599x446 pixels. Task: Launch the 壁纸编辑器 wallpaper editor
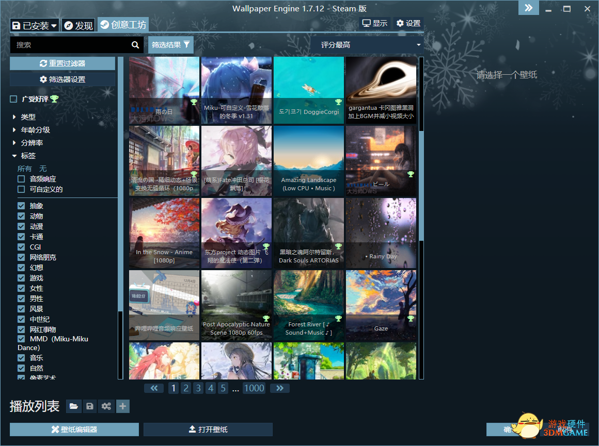74,430
